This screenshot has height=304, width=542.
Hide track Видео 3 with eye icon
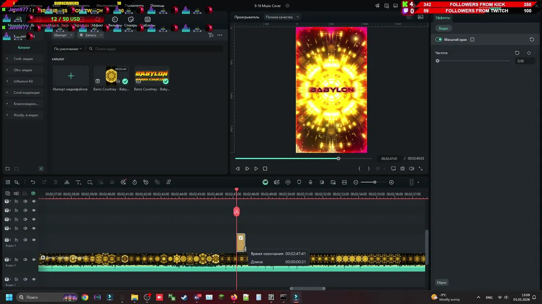click(x=34, y=240)
